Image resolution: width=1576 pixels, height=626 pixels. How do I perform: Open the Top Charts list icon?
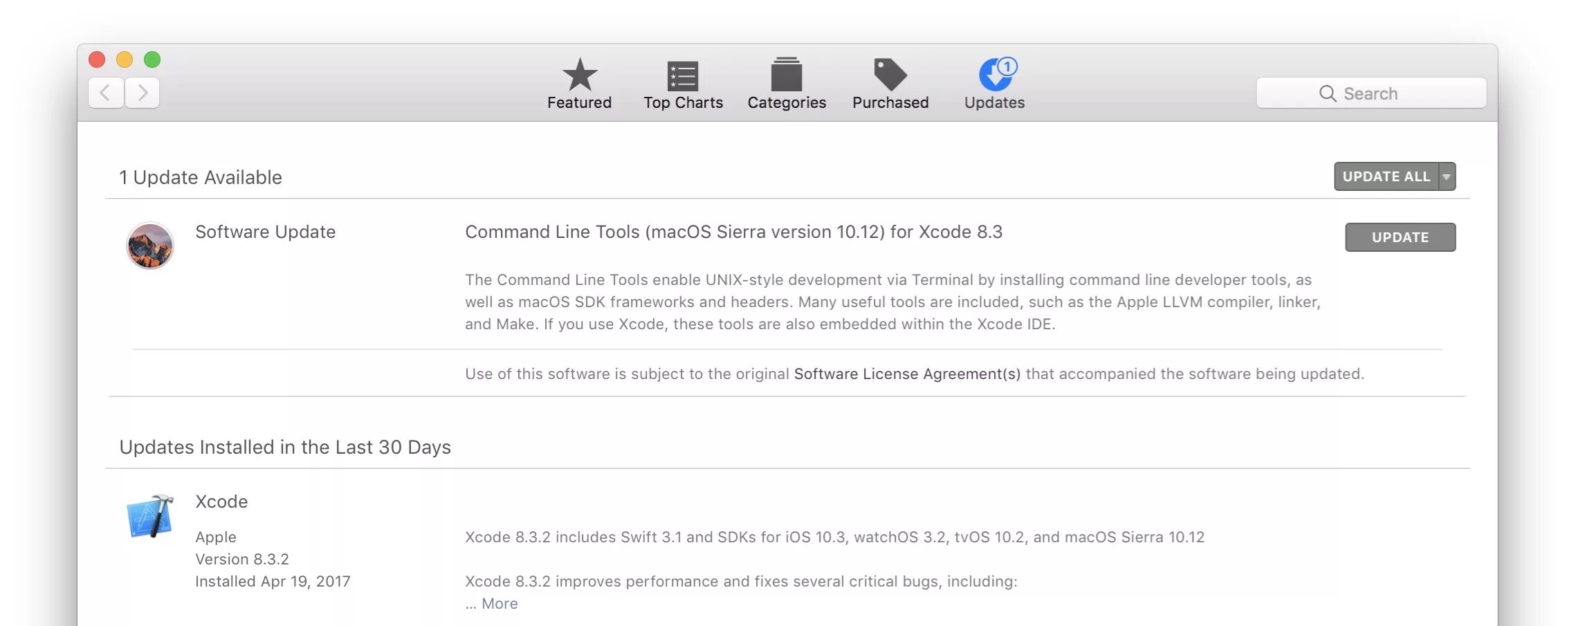click(683, 75)
